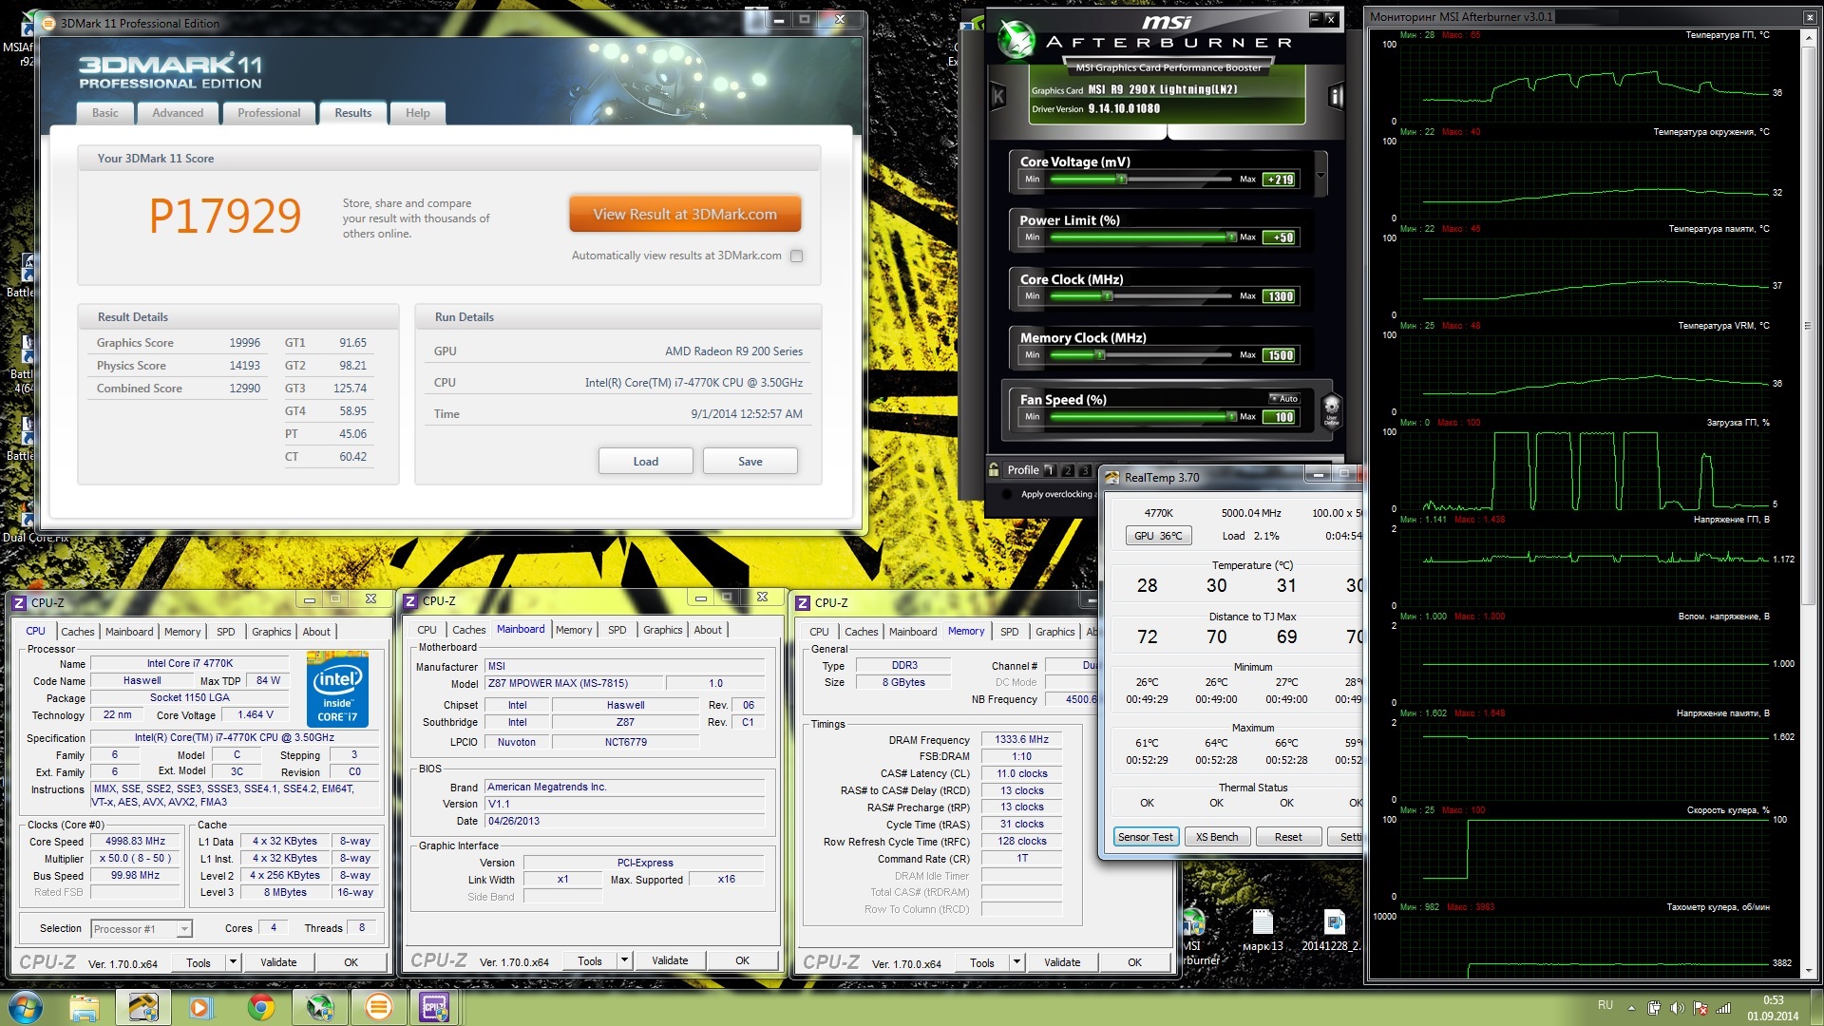Toggle automatically view results at 3DMark.com checkbox
The width and height of the screenshot is (1824, 1026).
point(796,256)
